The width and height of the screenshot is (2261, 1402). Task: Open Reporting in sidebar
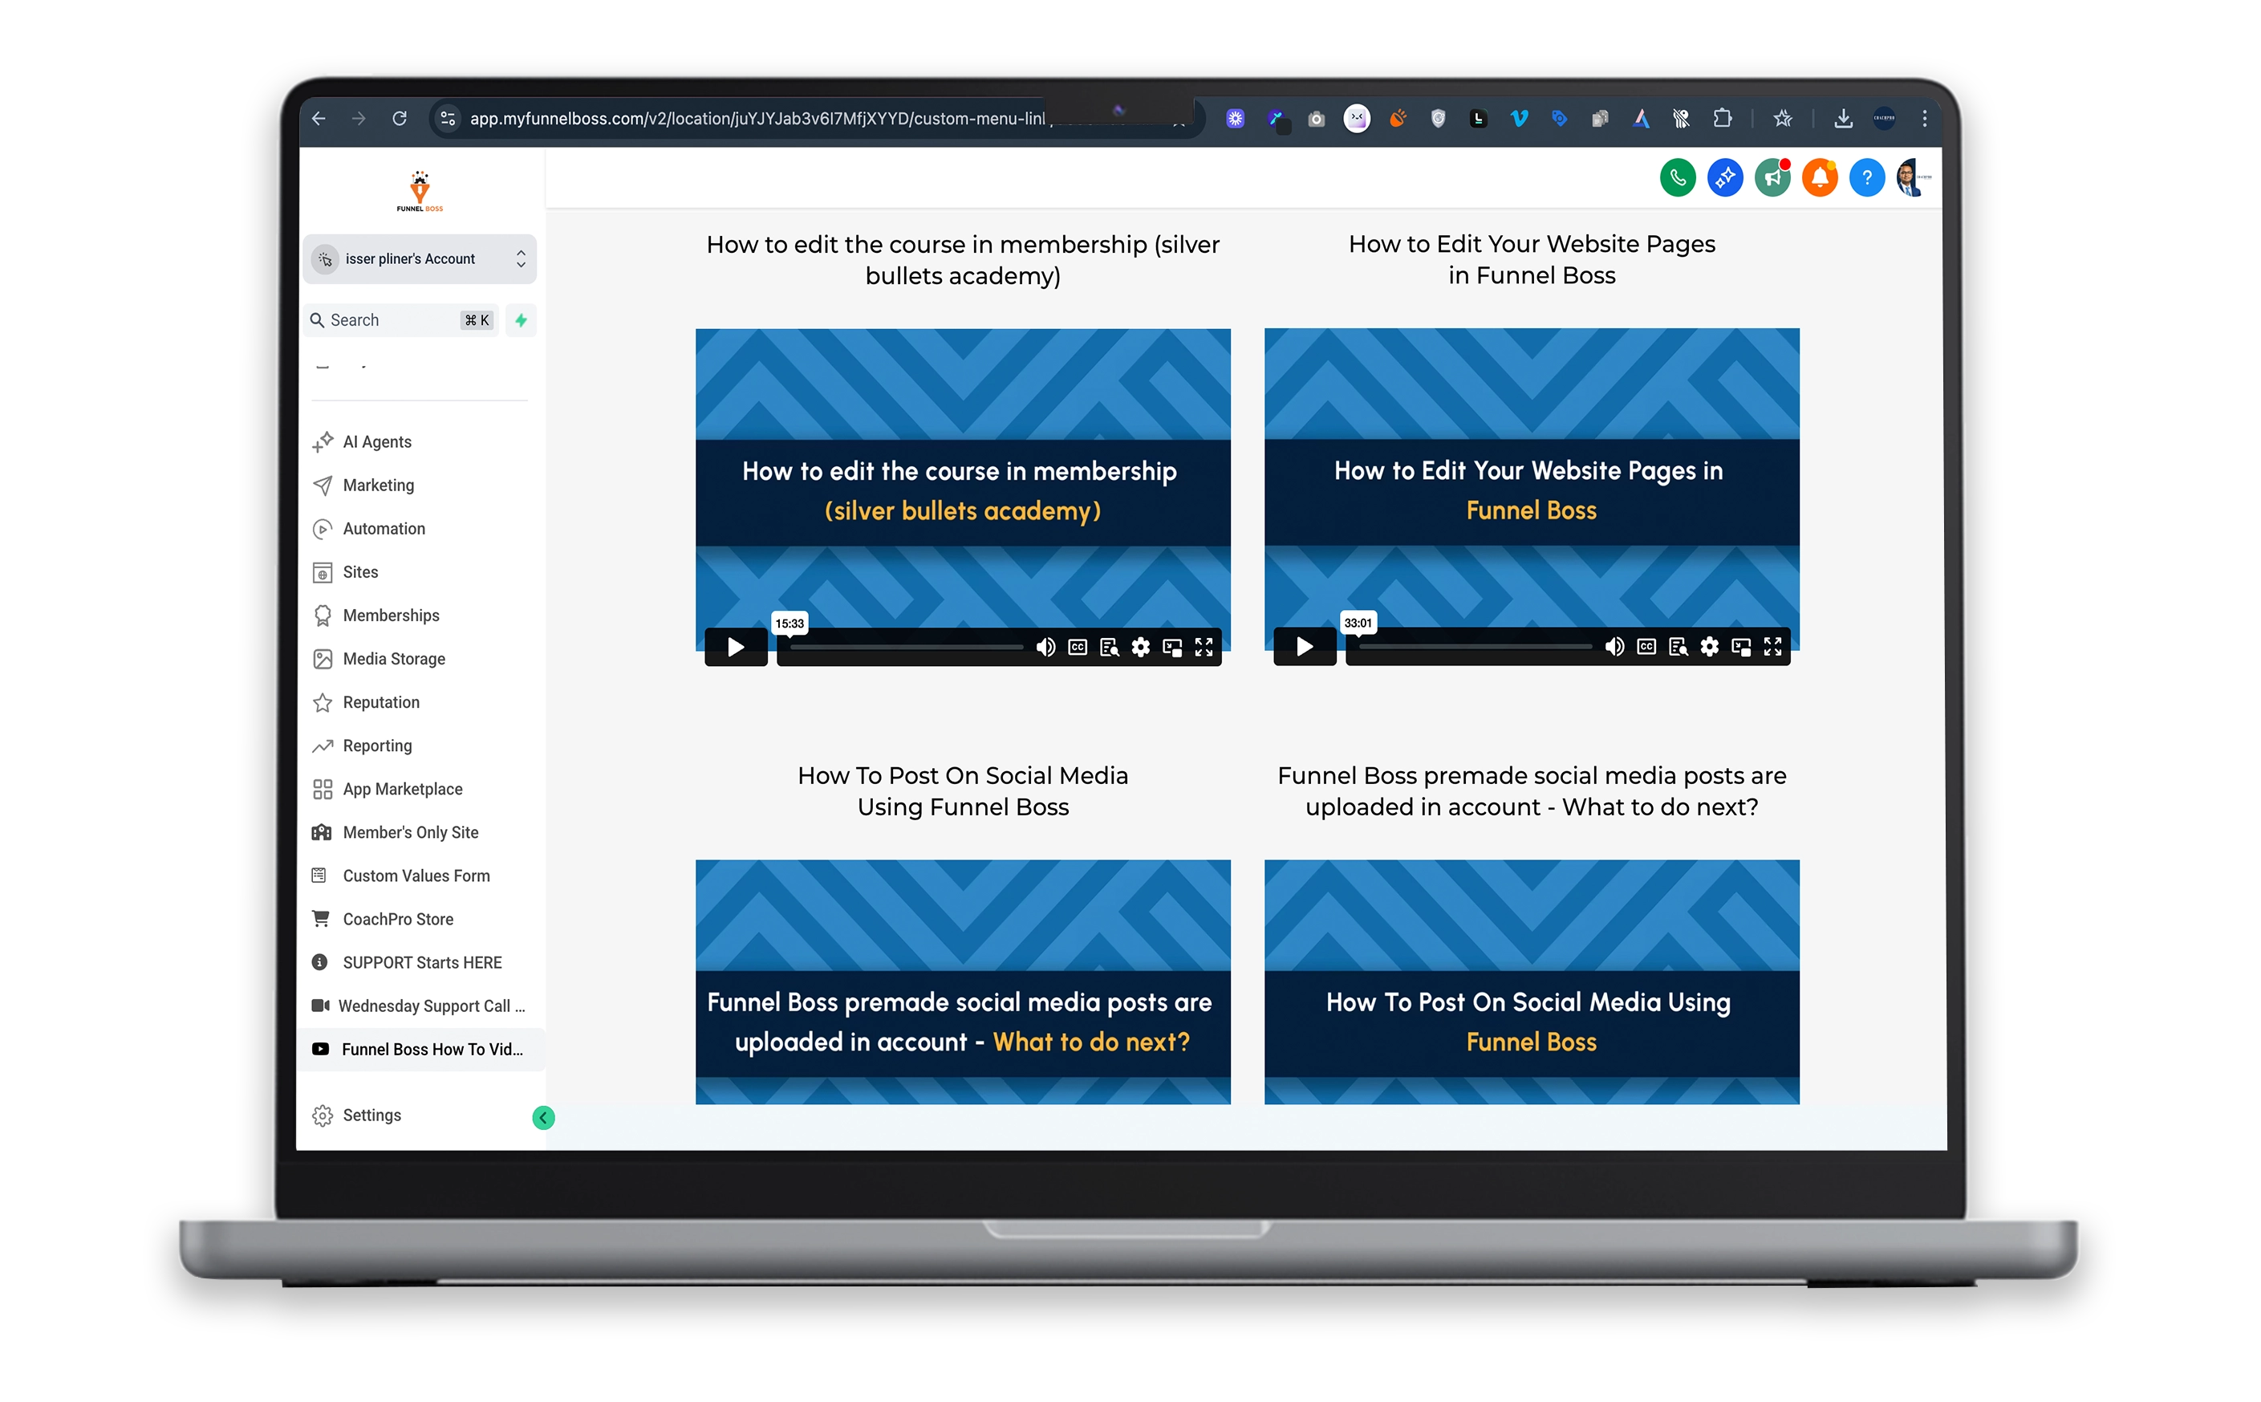point(376,746)
